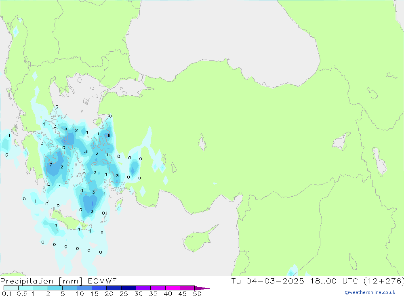Viewport: 404px width, 296px height.
Task: Click the legend tick label '0.1'
Action: (x=7, y=294)
